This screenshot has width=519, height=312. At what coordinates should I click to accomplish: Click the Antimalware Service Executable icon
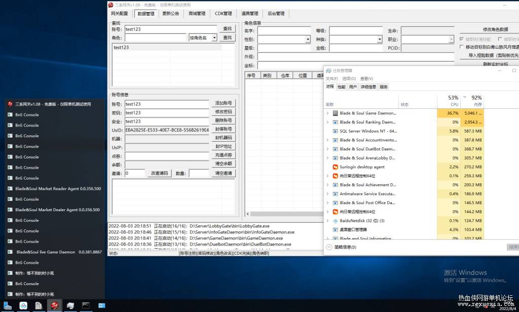[x=335, y=194]
